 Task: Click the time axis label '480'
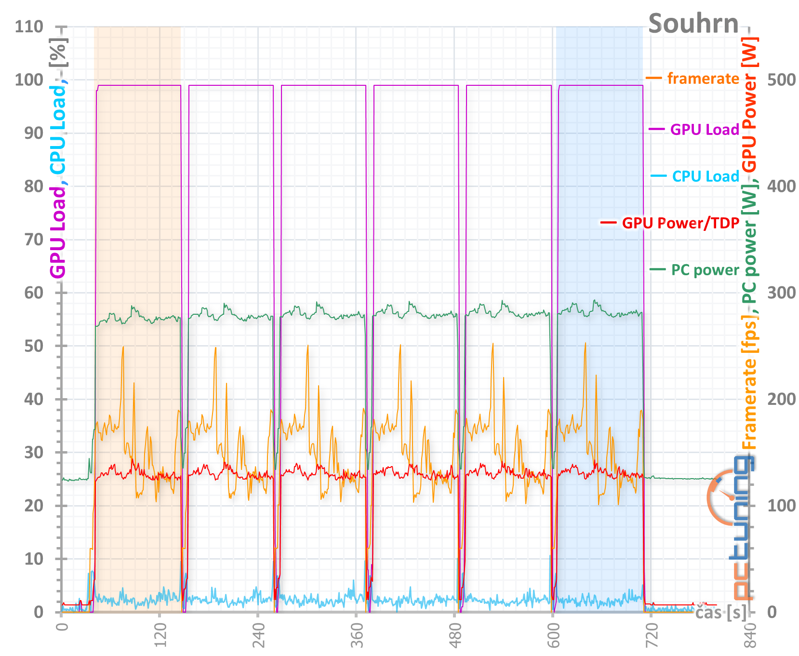tap(455, 636)
